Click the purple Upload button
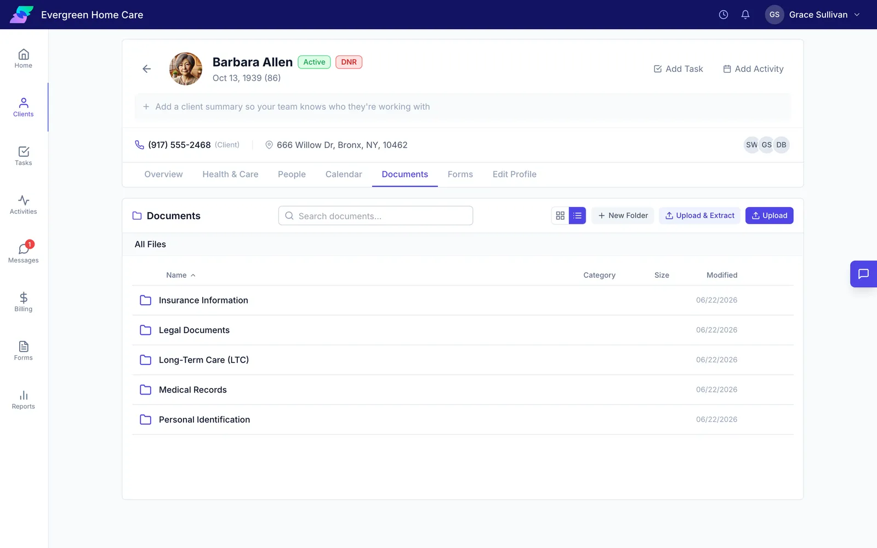The height and width of the screenshot is (548, 877). point(769,215)
